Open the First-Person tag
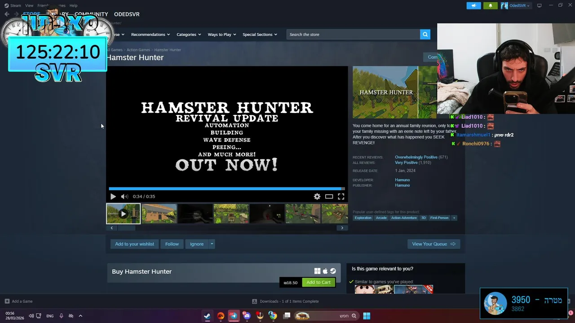Image resolution: width=575 pixels, height=323 pixels. click(439, 218)
